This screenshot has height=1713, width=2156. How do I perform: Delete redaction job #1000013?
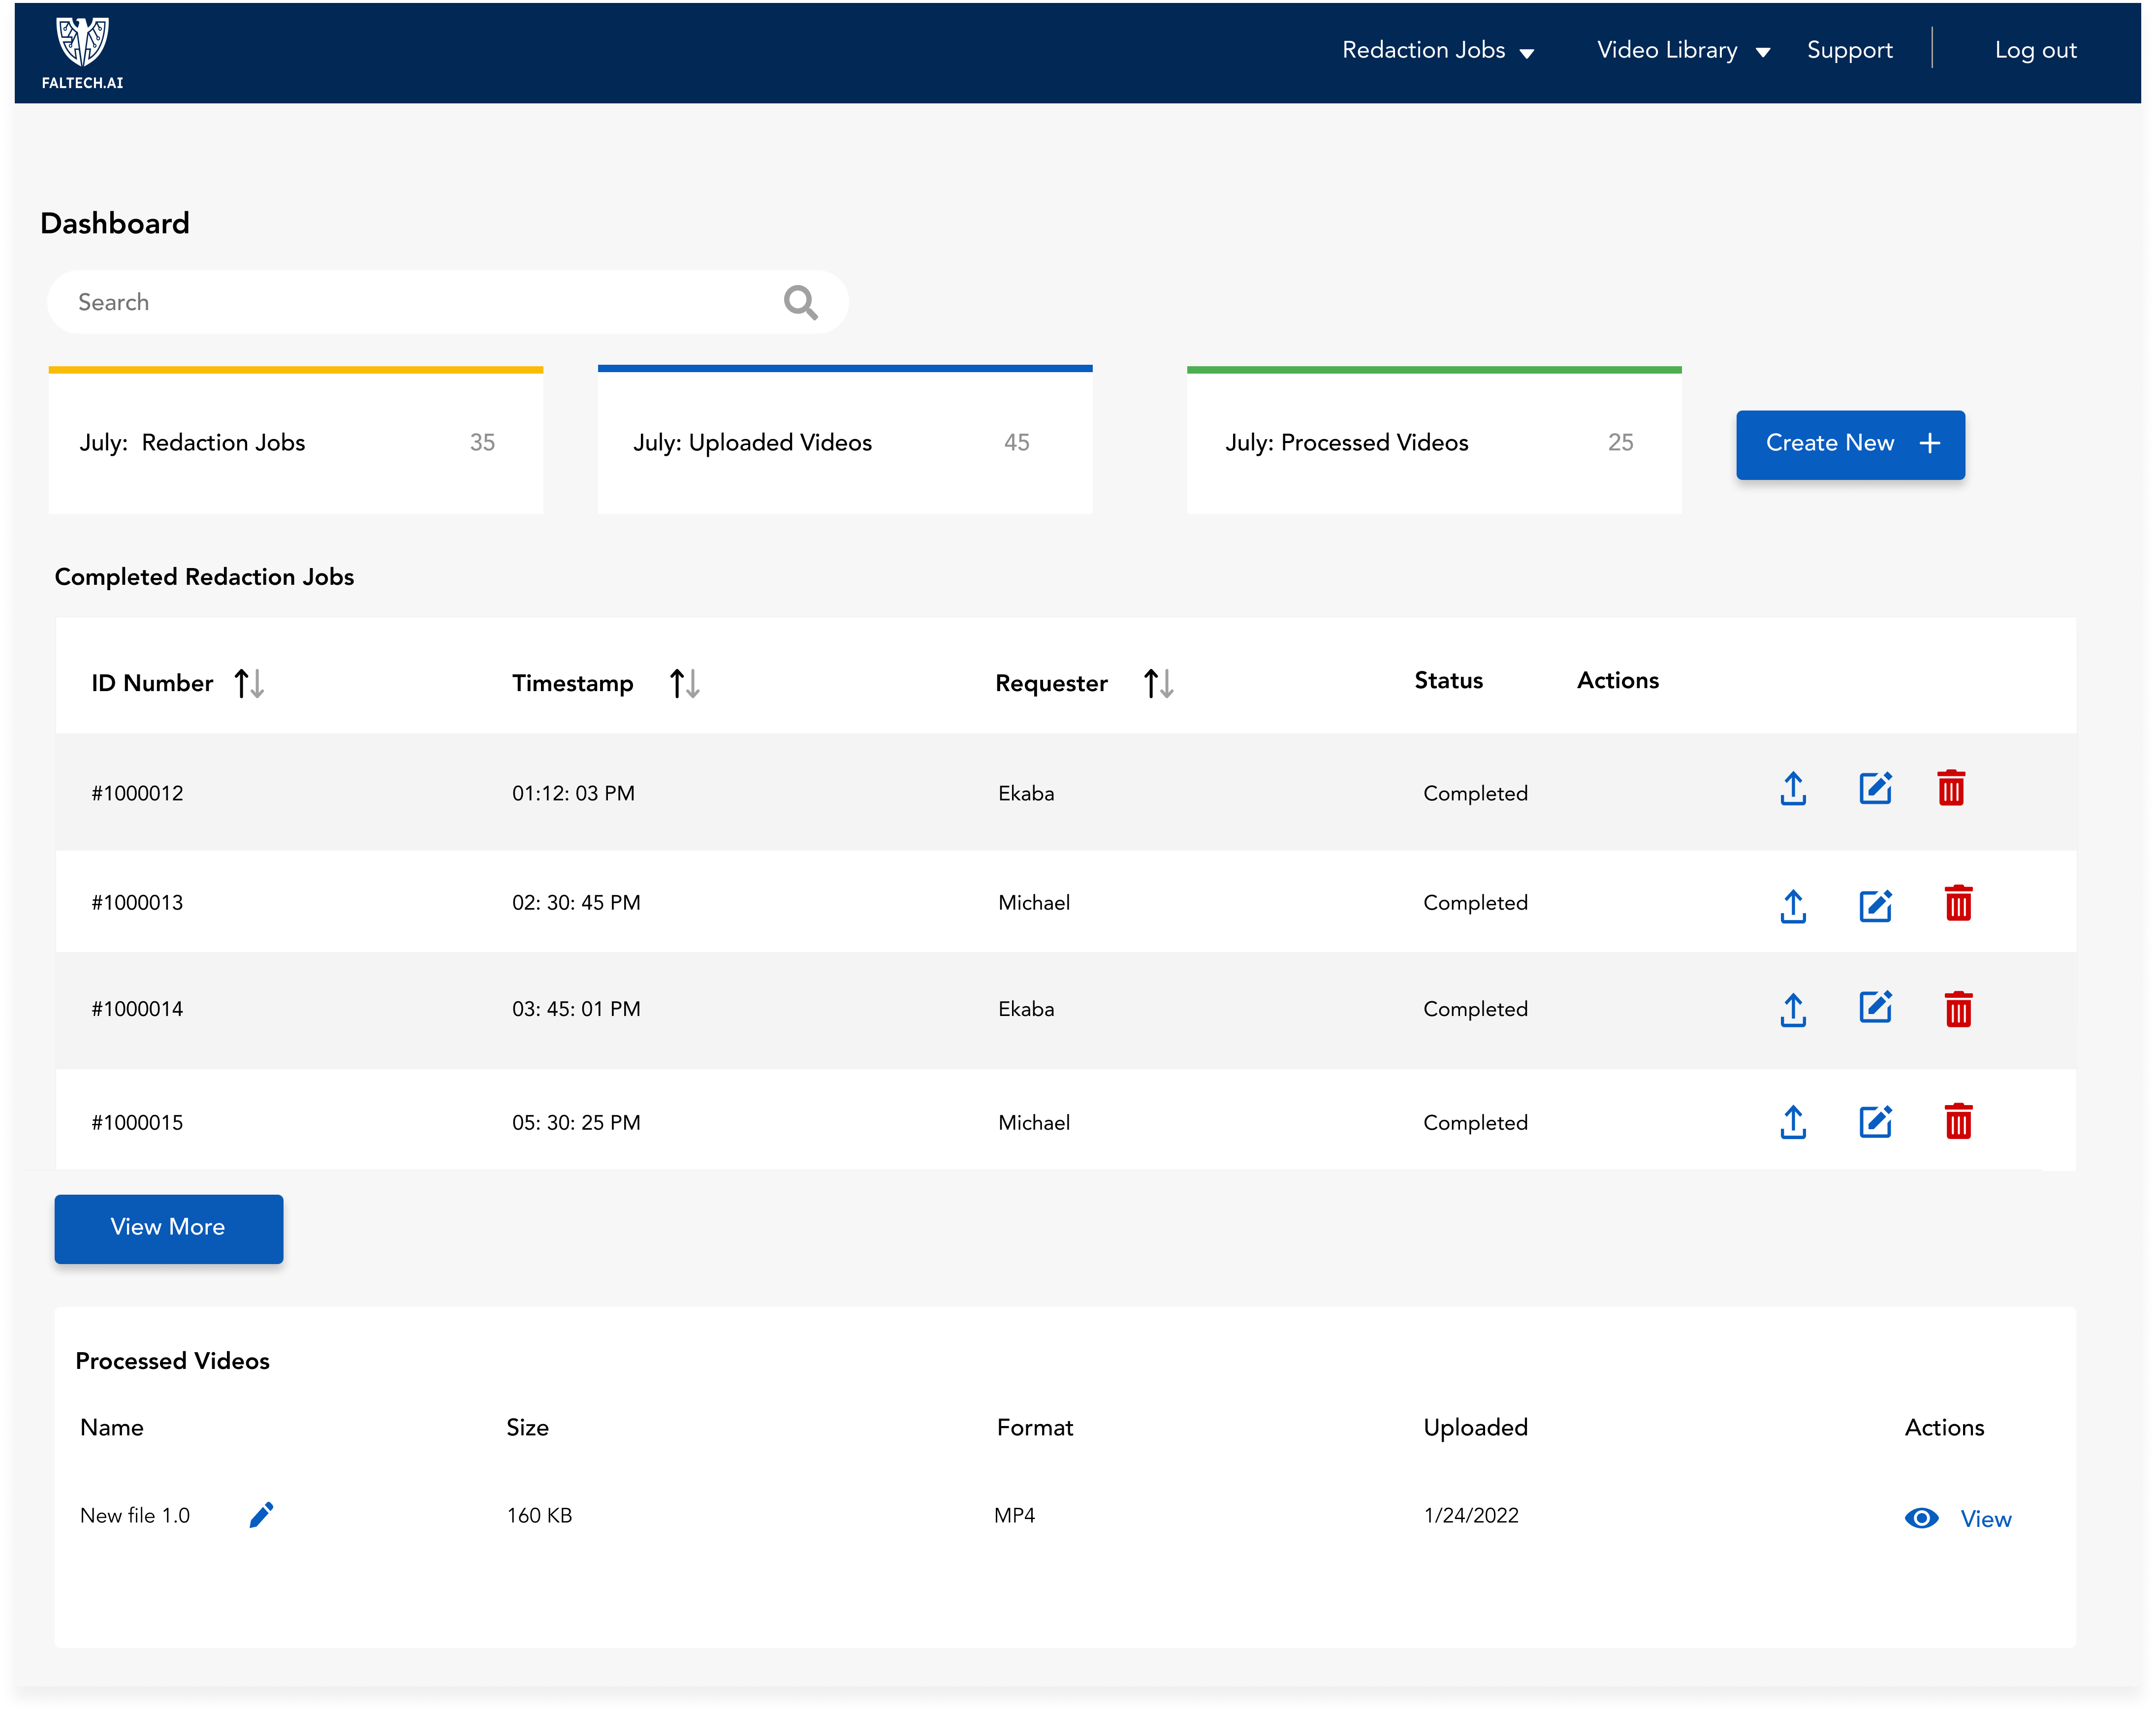(1958, 903)
